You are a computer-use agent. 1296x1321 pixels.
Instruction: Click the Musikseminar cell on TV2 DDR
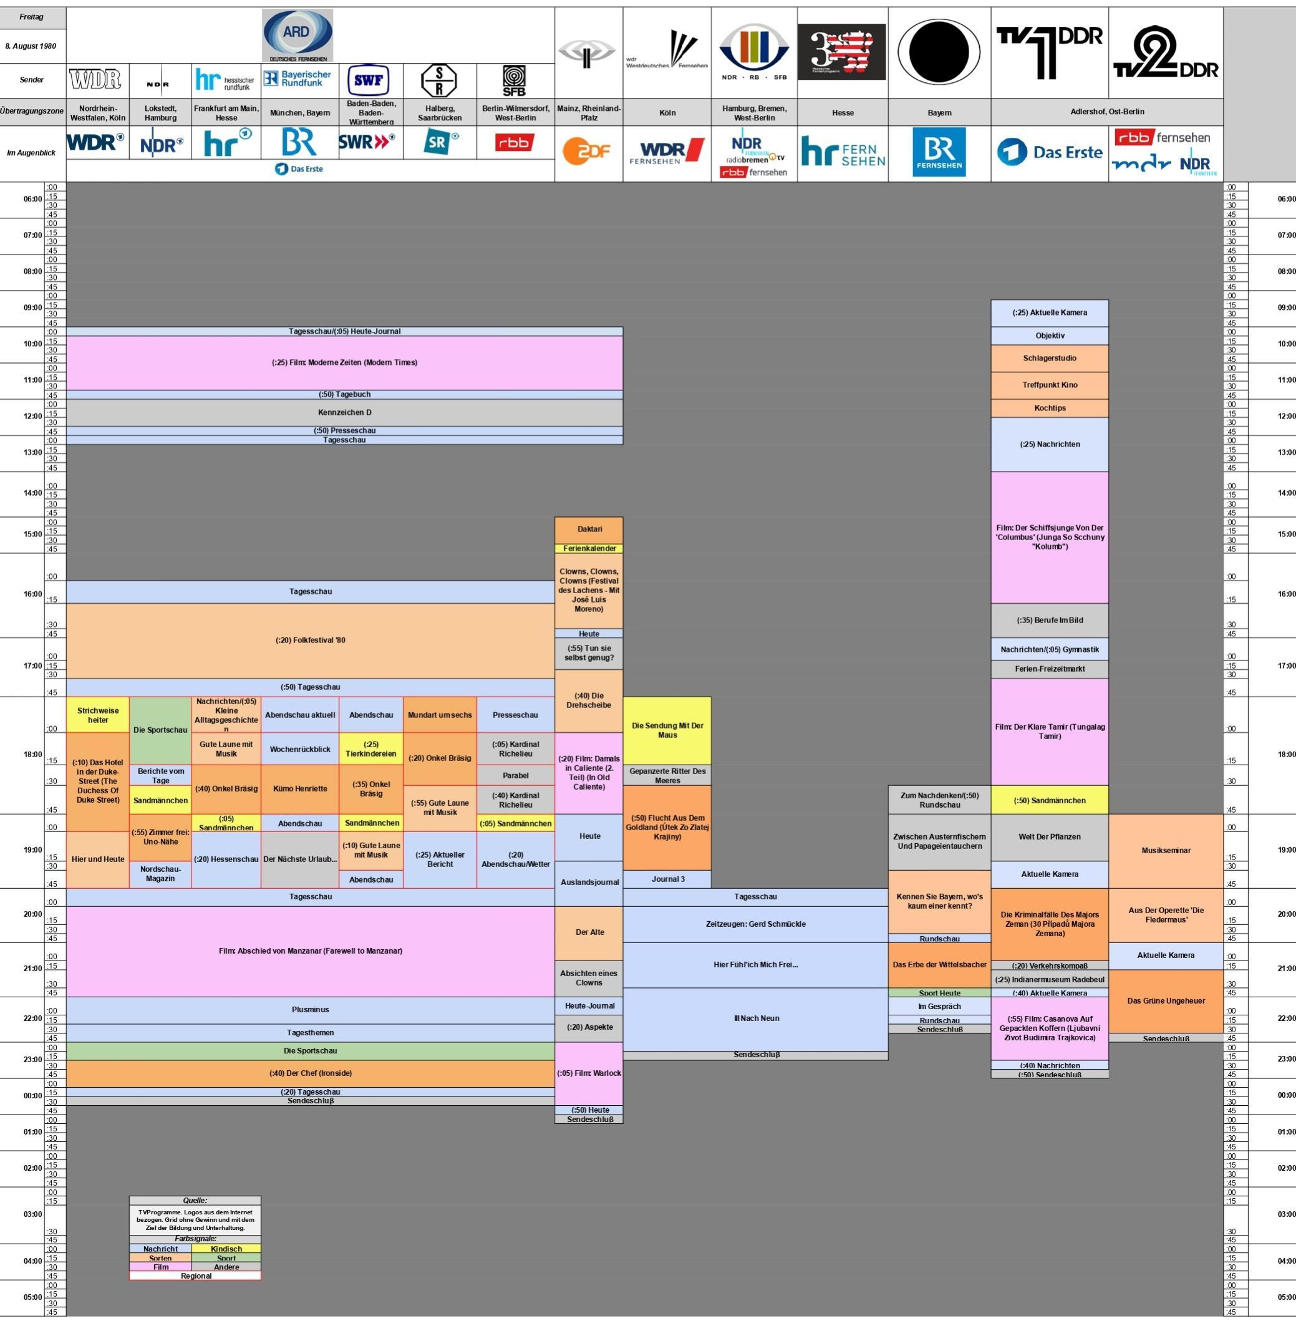coord(1165,851)
